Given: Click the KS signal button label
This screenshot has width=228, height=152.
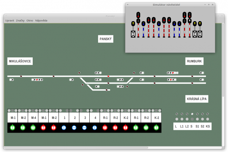Looking at the screenshot, I should [208, 127].
